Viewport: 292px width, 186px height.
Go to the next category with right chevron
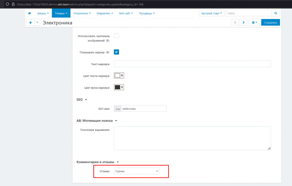coord(244,22)
